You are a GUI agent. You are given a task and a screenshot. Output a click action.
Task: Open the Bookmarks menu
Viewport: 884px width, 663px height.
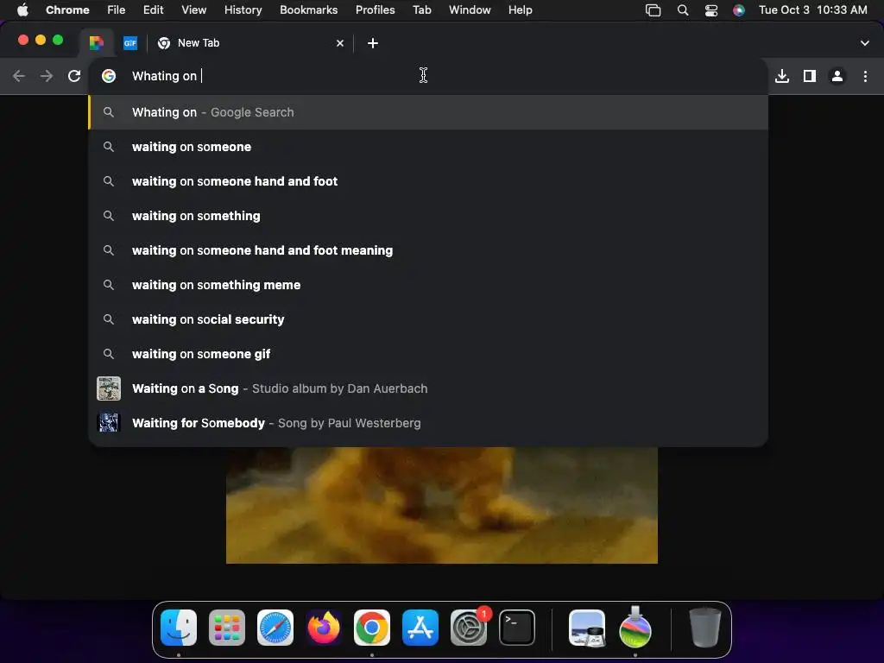coord(308,9)
